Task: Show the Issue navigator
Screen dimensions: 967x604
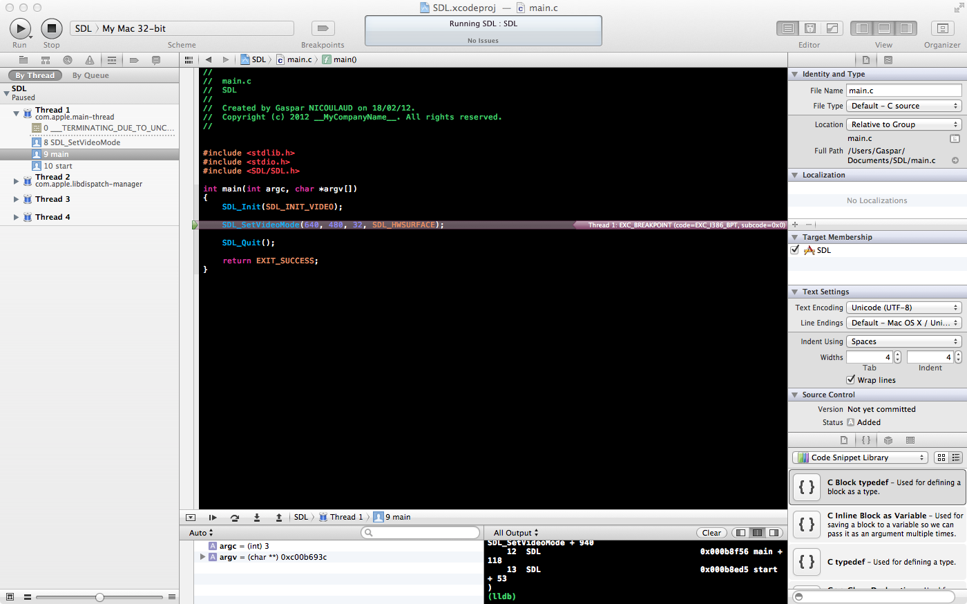Action: 88,59
